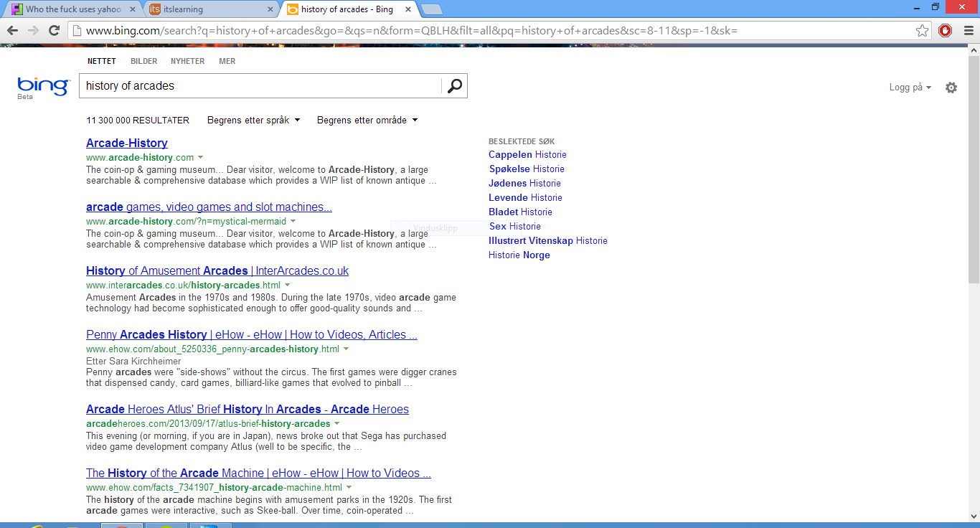Viewport: 980px width, 528px height.
Task: Click the 'Illustrert Vitenskap Historie' related search
Action: pos(548,240)
